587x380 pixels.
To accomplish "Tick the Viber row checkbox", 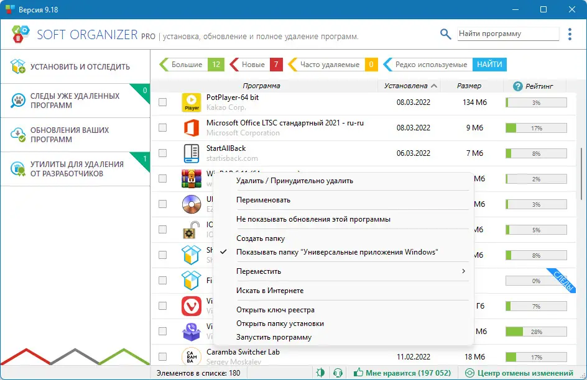I will coord(162,331).
